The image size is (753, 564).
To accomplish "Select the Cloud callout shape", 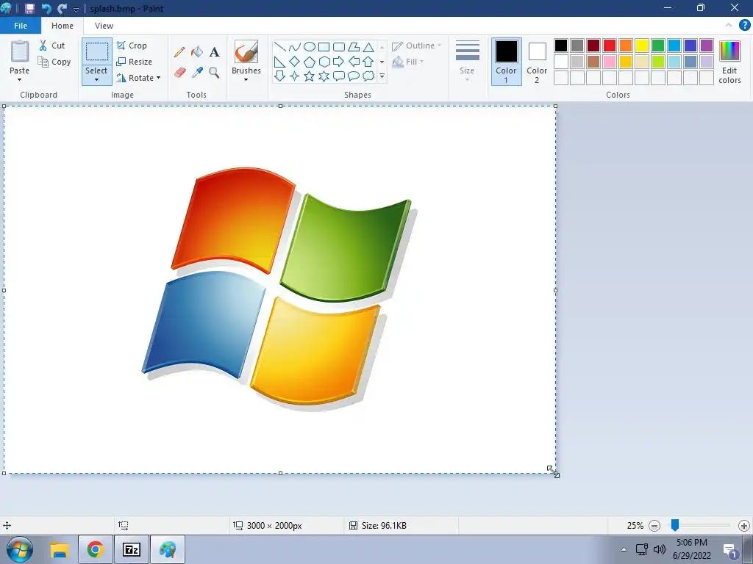I will click(368, 76).
